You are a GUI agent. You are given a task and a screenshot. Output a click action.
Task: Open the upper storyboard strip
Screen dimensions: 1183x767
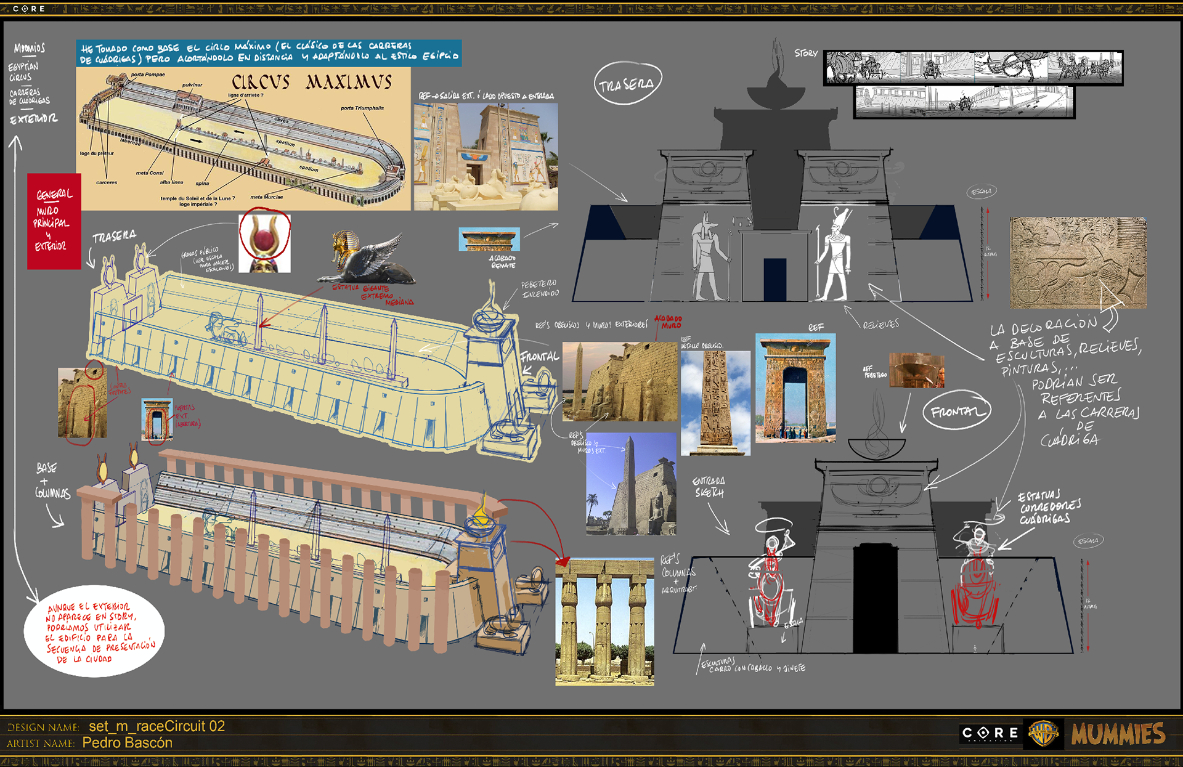point(973,68)
